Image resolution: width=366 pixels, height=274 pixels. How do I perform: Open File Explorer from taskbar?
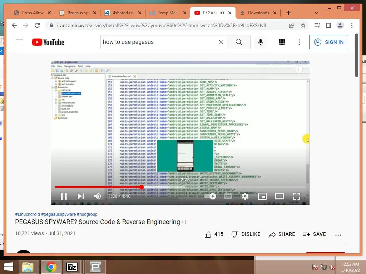click(28, 267)
